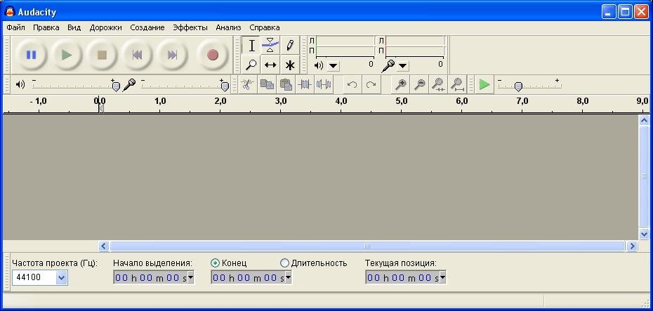Image resolution: width=653 pixels, height=311 pixels.
Task: Click the Undo arrow icon
Action: 352,84
